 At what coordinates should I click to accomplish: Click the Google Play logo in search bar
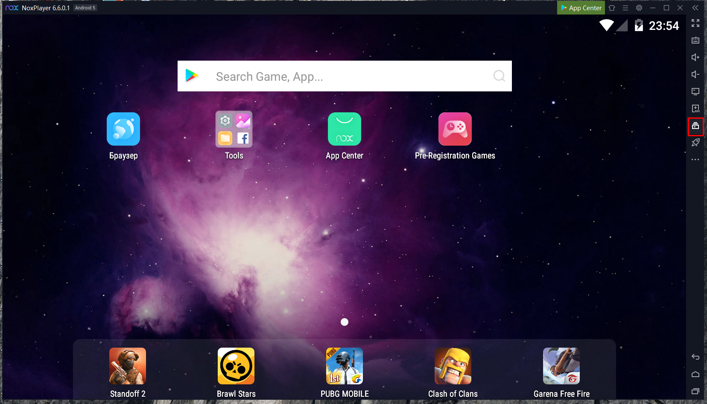192,76
